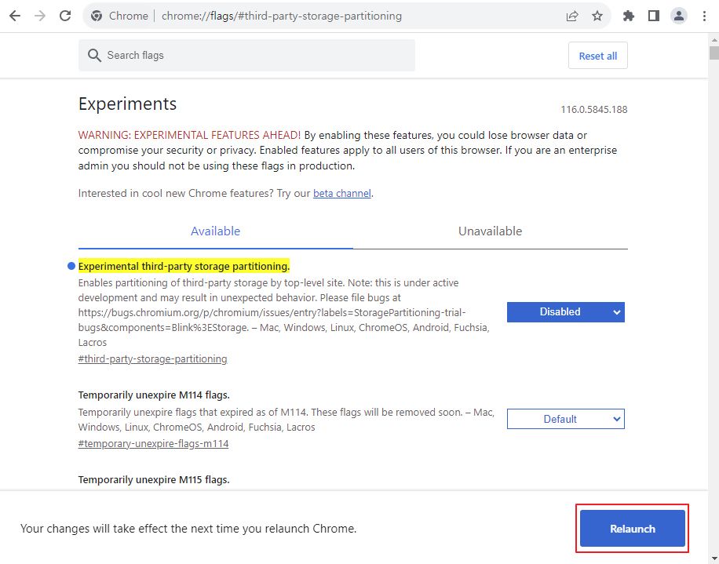Expand the Default dropdown for M114 flags
Screen dimensions: 719x564
coord(565,418)
